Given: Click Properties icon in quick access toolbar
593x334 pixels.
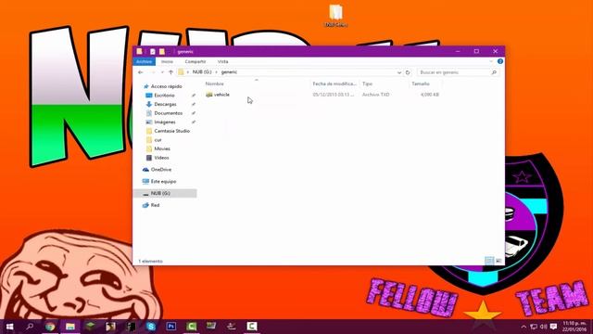Looking at the screenshot, I should (152, 52).
